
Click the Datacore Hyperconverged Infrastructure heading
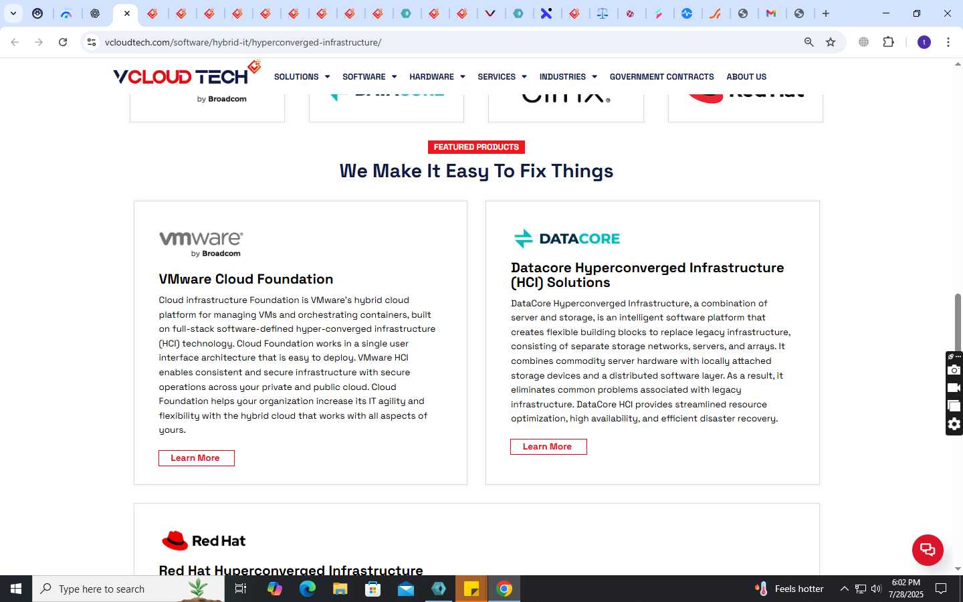pos(647,275)
